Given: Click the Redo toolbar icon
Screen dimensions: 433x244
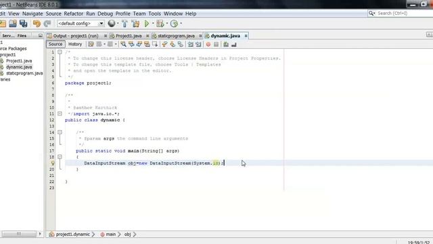Looking at the screenshot, I should (x=47, y=24).
